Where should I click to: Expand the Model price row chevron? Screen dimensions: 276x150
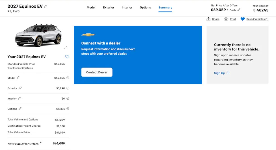coord(68,78)
